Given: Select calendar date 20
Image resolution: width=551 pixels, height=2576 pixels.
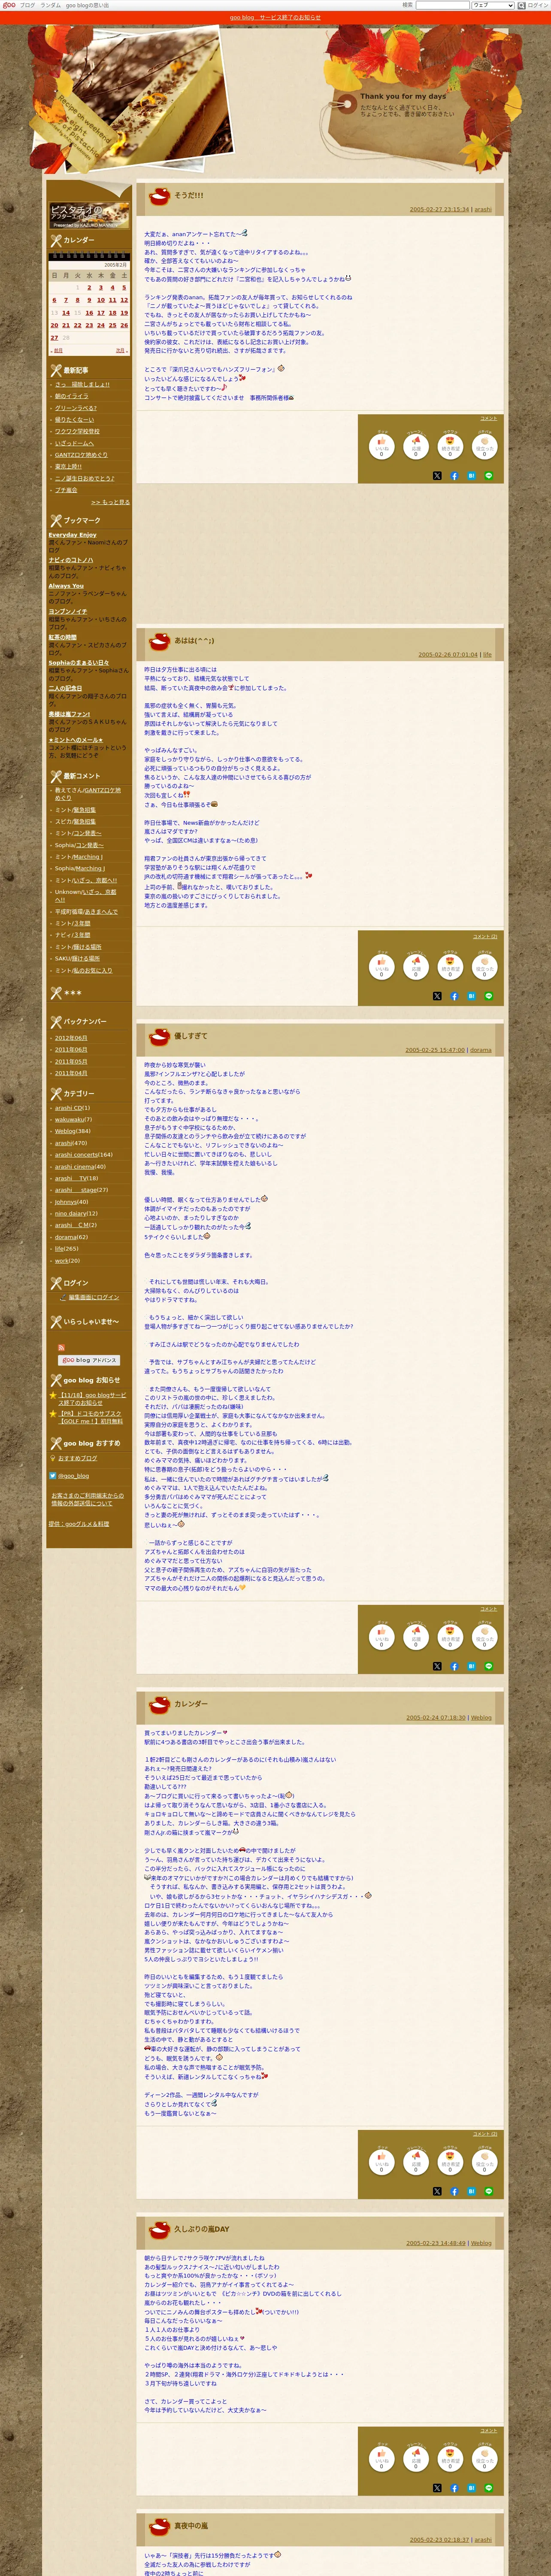Looking at the screenshot, I should click(54, 325).
